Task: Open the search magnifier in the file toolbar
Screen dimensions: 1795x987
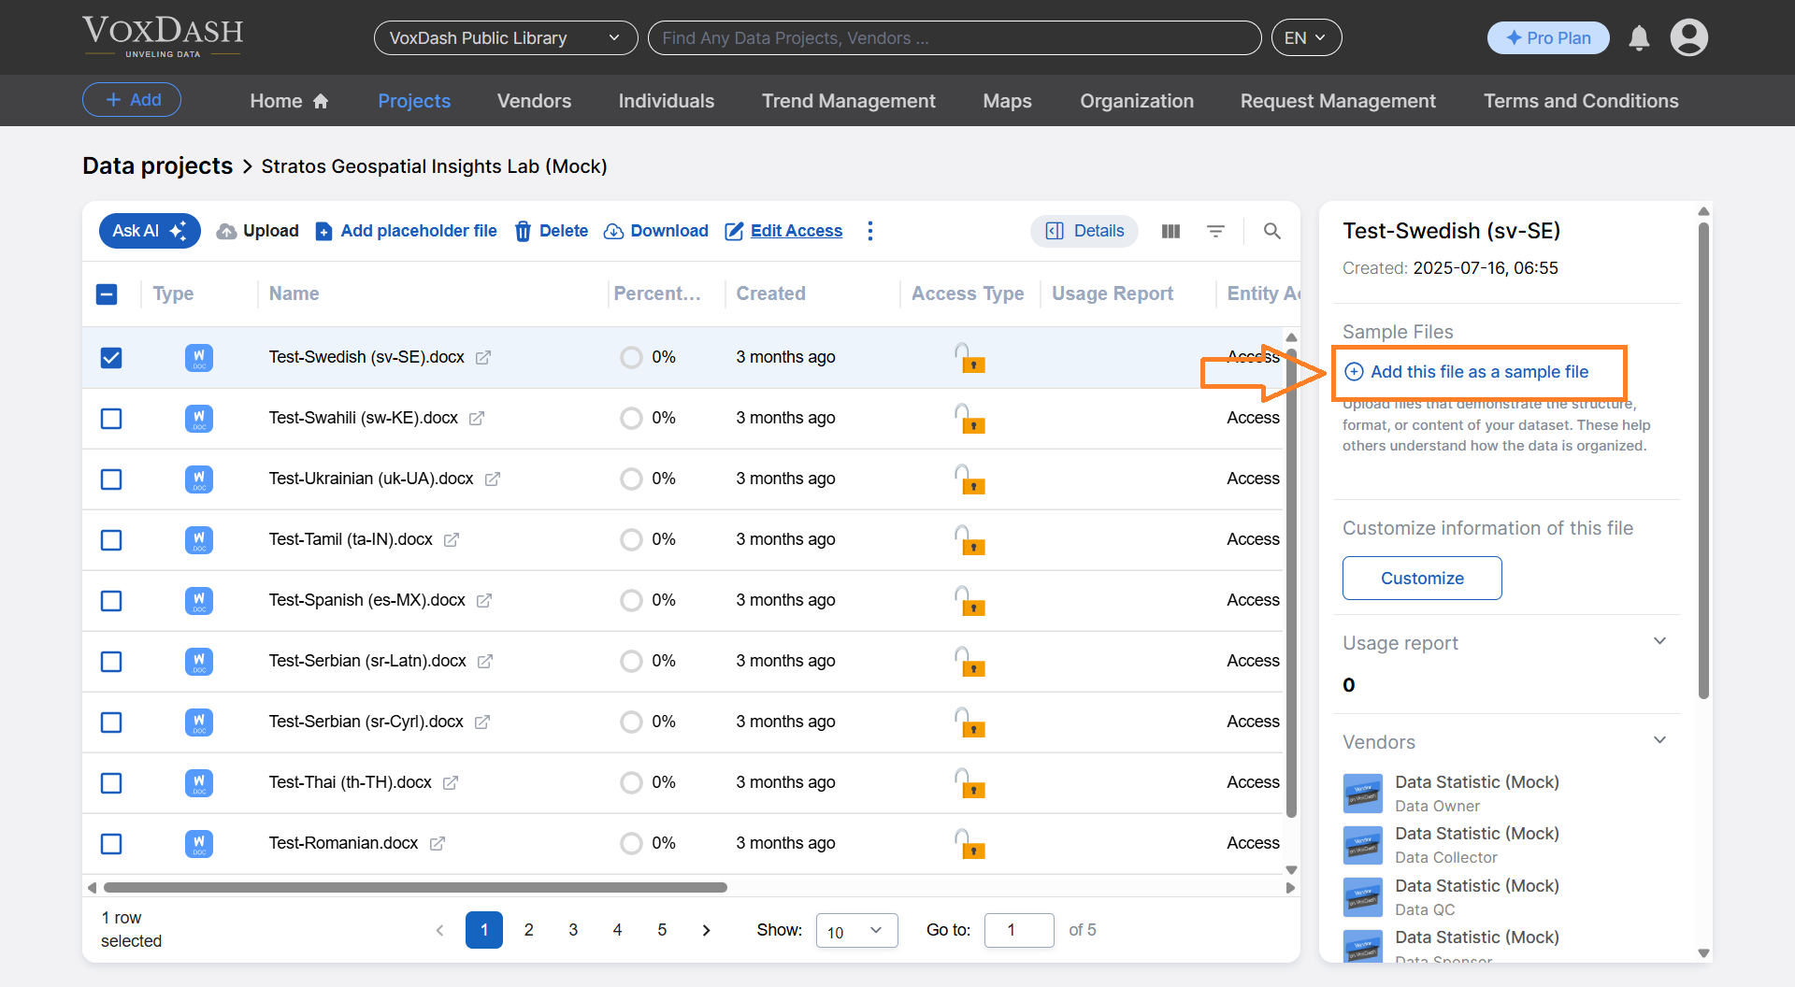Action: click(x=1271, y=231)
